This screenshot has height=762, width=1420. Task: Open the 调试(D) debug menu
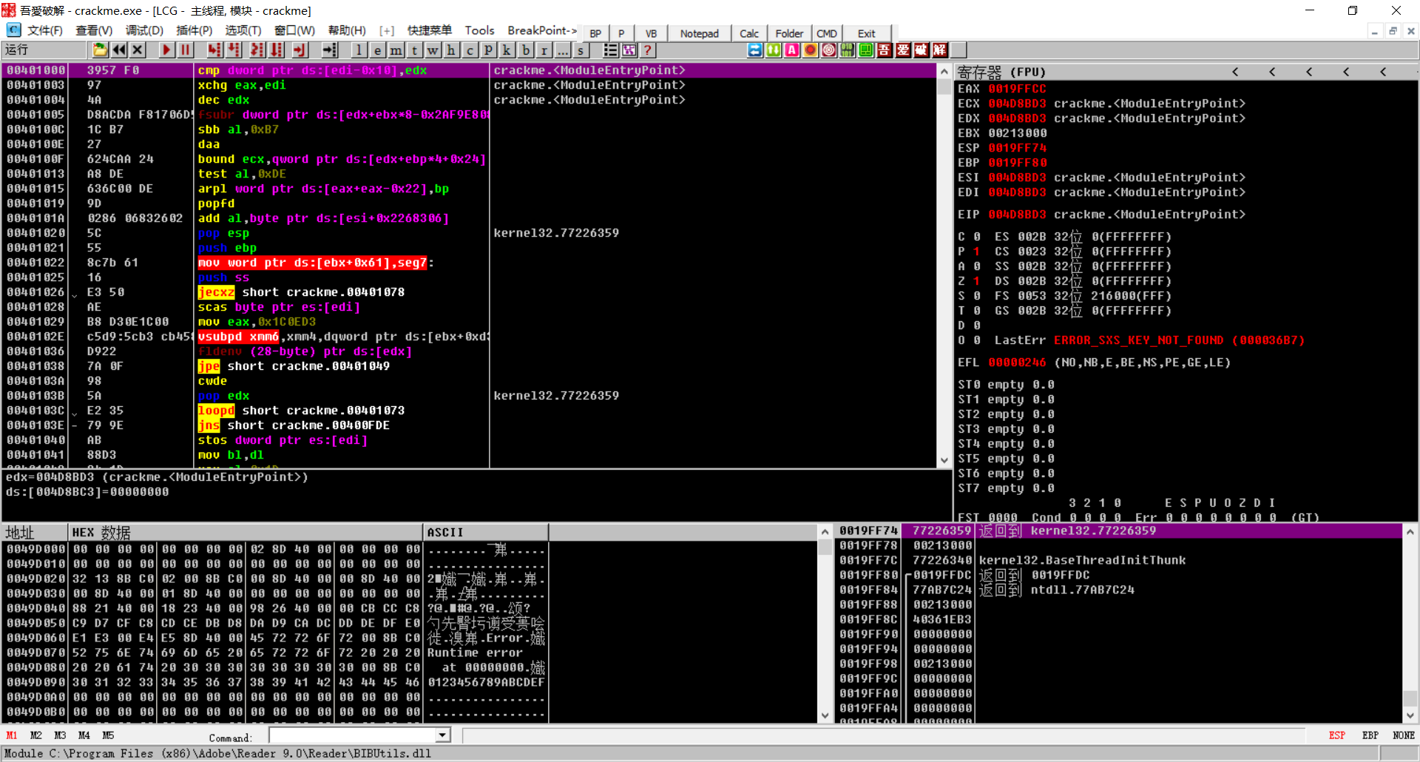click(x=144, y=30)
